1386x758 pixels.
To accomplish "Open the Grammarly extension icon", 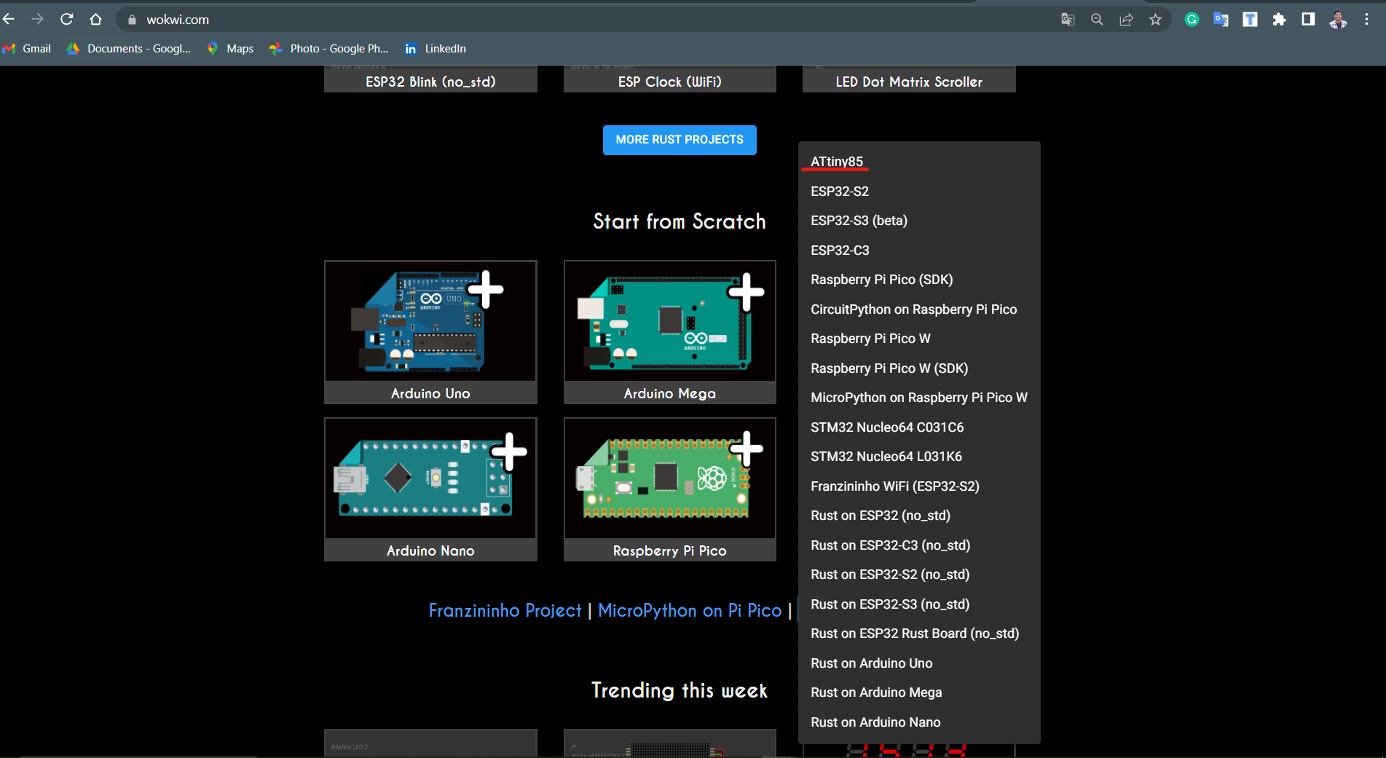I will pyautogui.click(x=1192, y=20).
